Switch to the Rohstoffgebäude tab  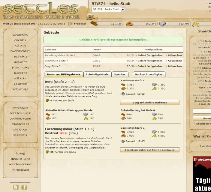coord(97,74)
